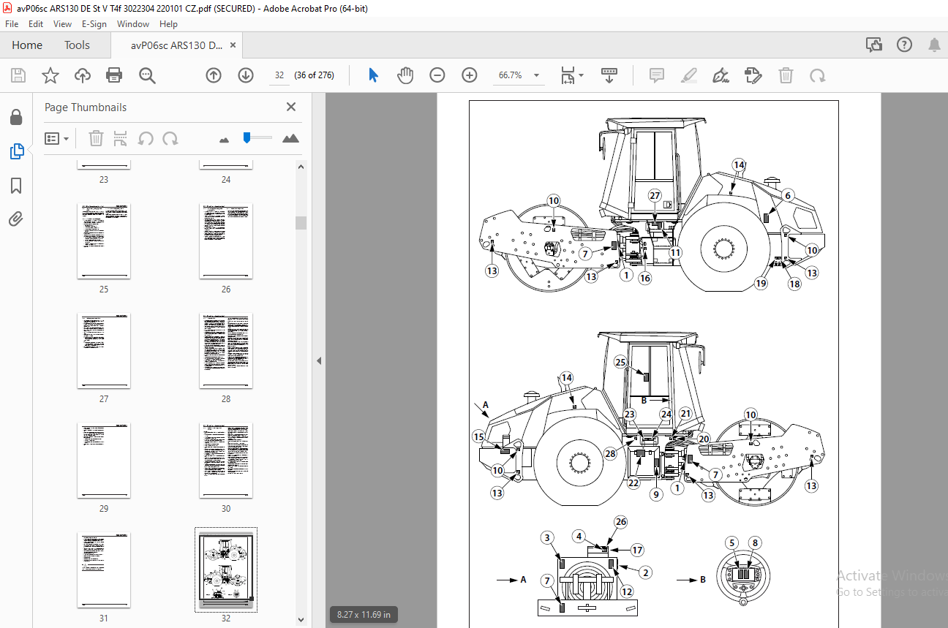Adjust the thumbnail size slider
948x628 pixels.
[247, 137]
